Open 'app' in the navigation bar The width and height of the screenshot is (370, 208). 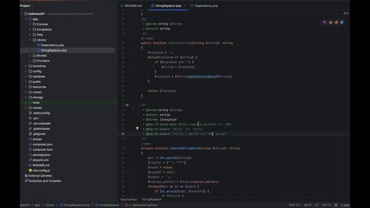tap(37, 205)
